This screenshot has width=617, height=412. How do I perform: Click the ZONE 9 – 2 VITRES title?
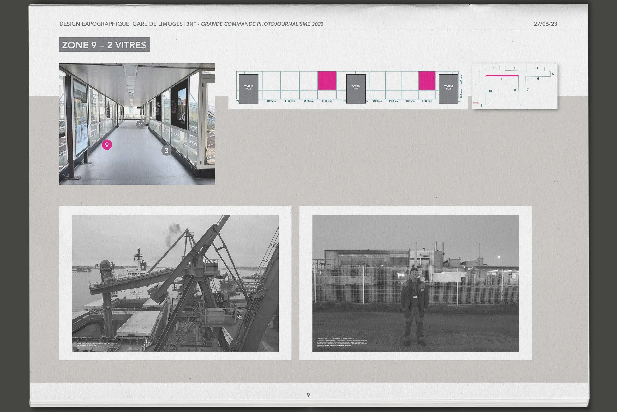point(104,45)
